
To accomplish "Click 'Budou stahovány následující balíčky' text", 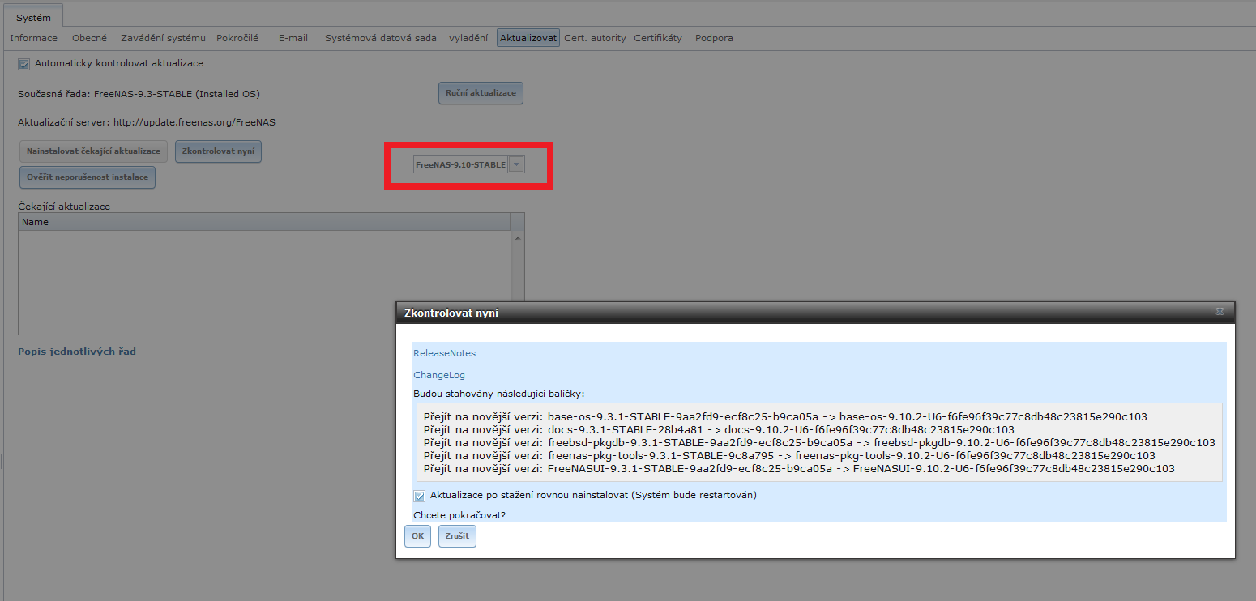I will click(x=498, y=394).
